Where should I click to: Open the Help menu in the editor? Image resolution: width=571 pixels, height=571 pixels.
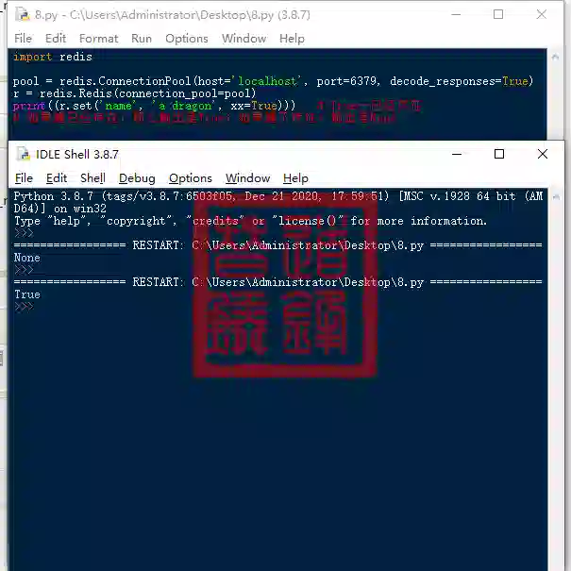coord(292,39)
